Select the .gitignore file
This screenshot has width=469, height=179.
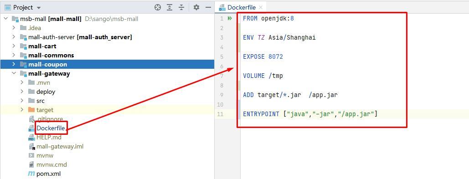click(x=107, y=119)
